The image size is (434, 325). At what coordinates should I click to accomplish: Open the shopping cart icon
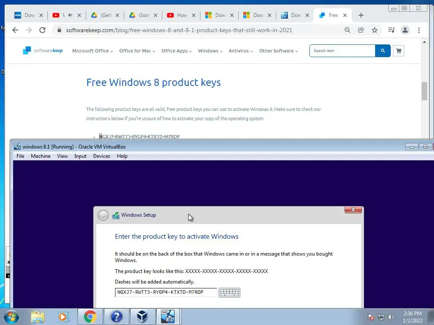[398, 51]
